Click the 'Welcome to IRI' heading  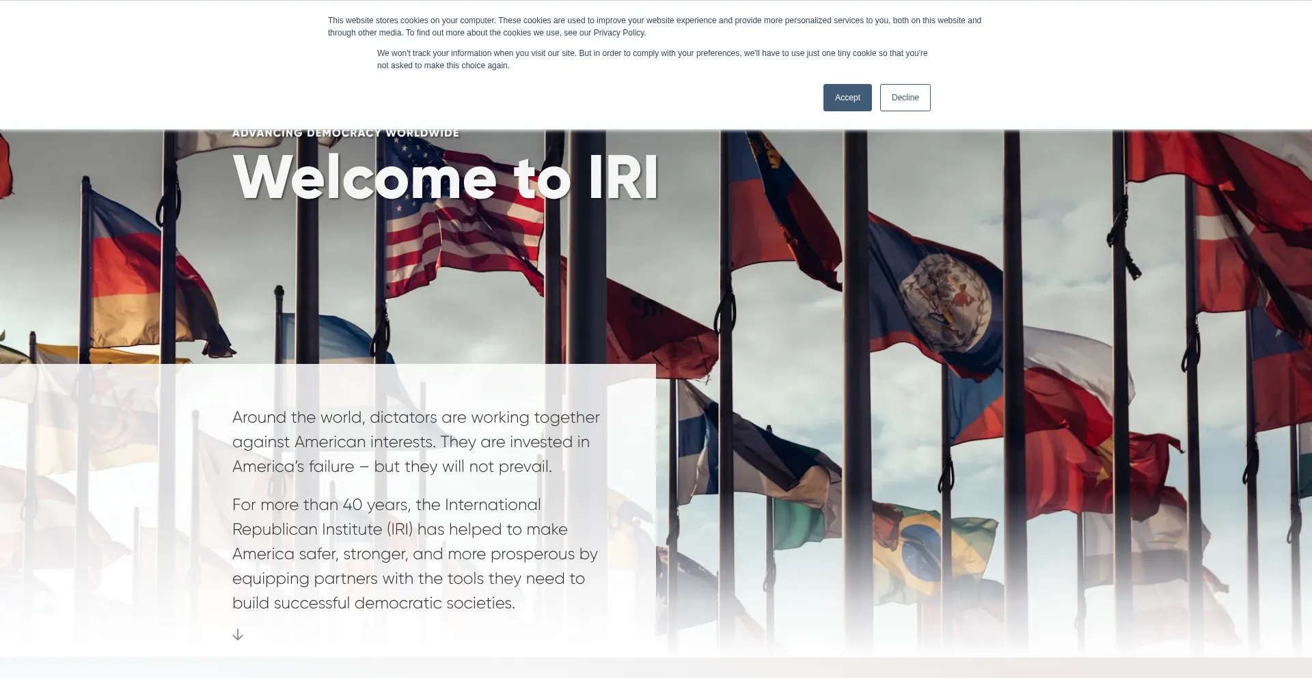coord(445,178)
